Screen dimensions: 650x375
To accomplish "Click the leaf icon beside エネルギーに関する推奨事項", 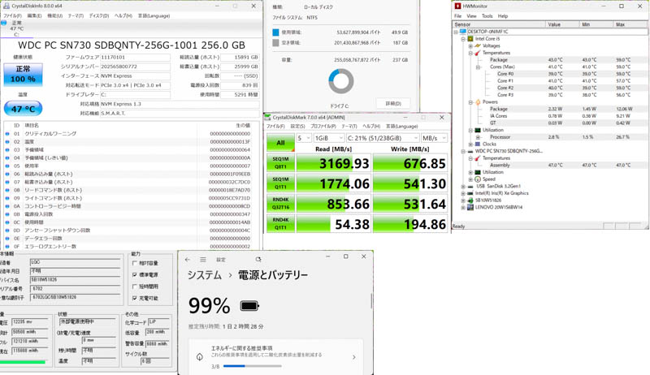I will click(x=200, y=357).
